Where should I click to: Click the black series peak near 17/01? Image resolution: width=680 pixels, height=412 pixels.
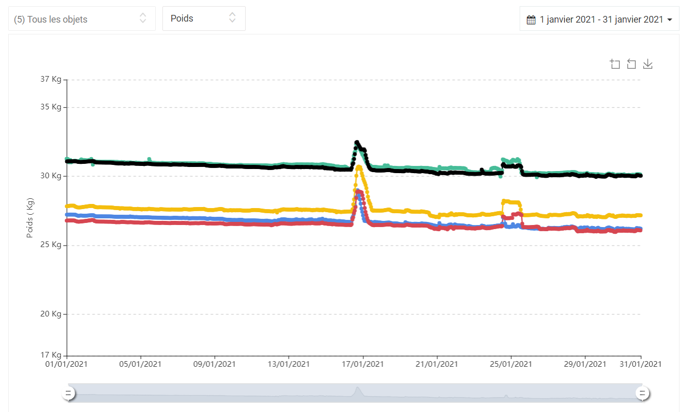(x=357, y=142)
